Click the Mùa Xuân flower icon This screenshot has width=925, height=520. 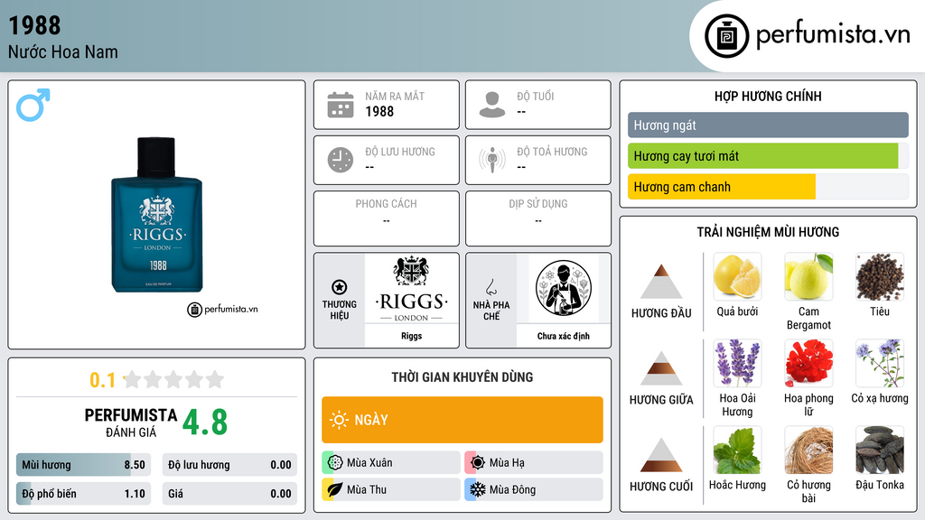click(x=335, y=462)
